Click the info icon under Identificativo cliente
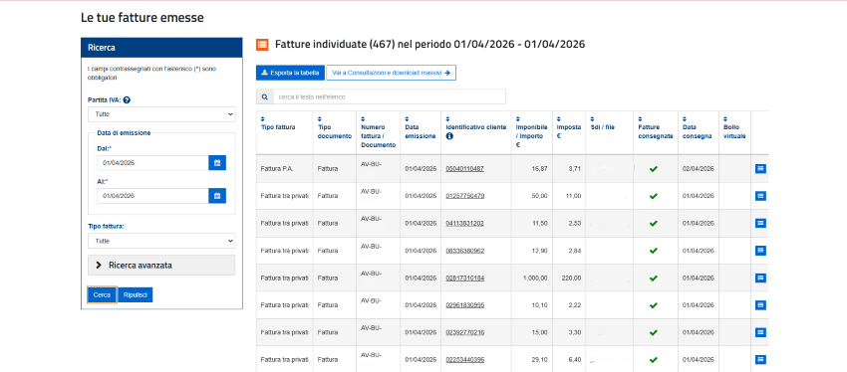Screen dimensions: 847x372 pyautogui.click(x=449, y=136)
